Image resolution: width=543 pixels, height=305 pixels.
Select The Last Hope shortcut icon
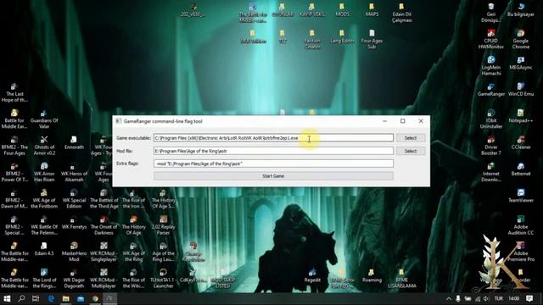pyautogui.click(x=14, y=92)
